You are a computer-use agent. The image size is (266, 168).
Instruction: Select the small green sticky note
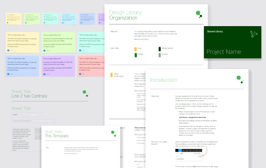[32, 19]
